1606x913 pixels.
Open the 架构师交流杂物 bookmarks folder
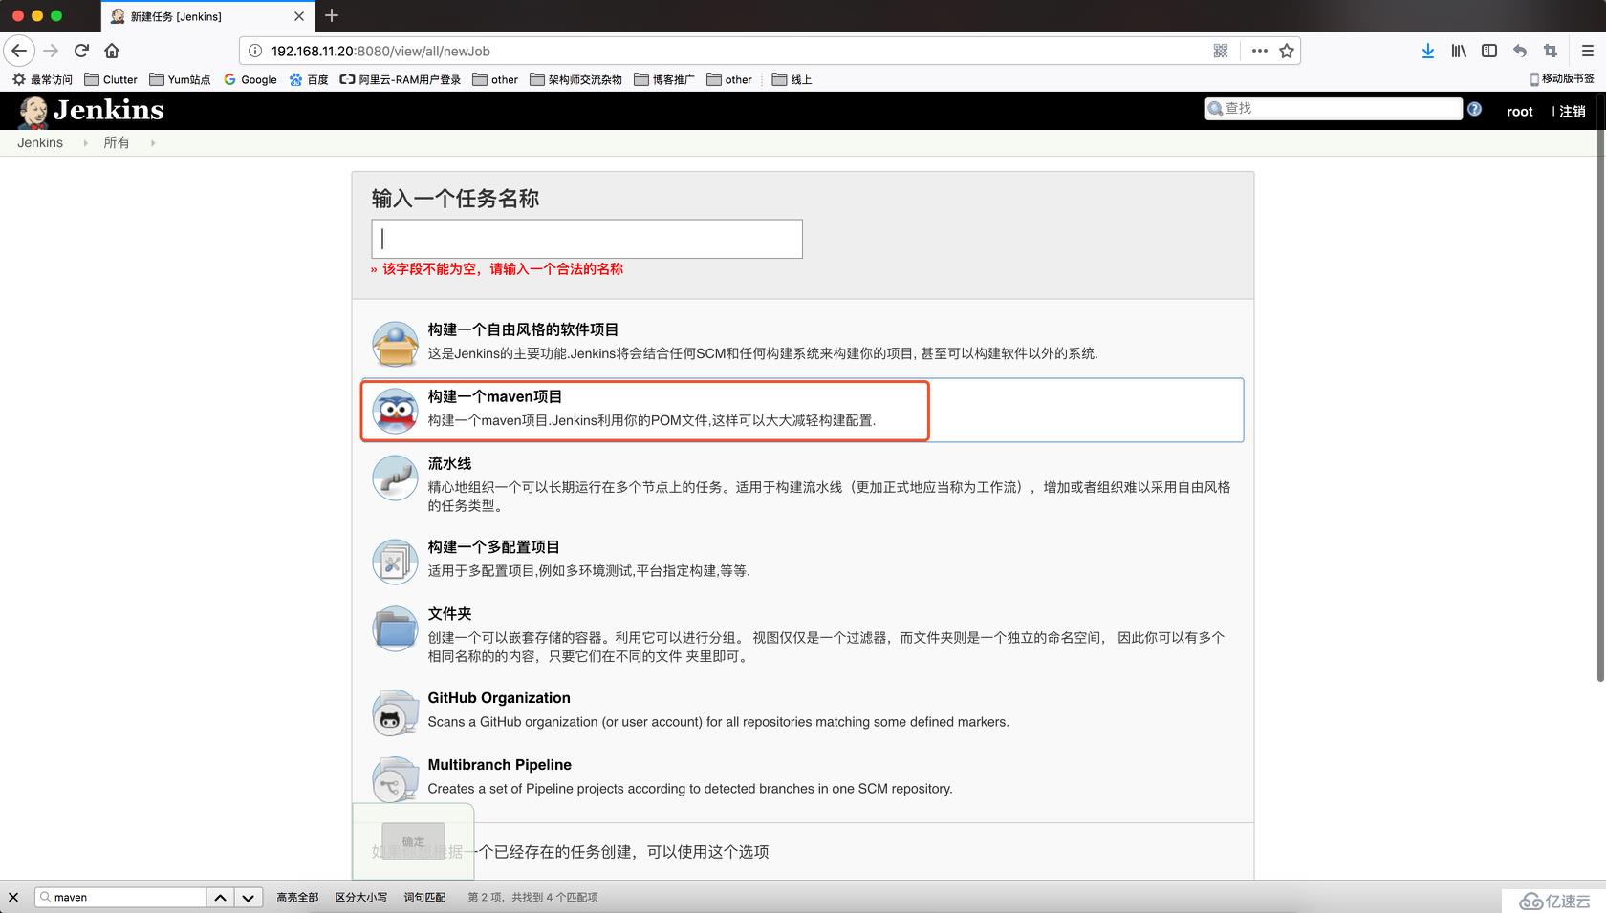pyautogui.click(x=575, y=79)
